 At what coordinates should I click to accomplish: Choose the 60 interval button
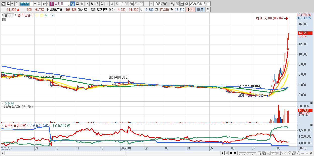(136, 4)
